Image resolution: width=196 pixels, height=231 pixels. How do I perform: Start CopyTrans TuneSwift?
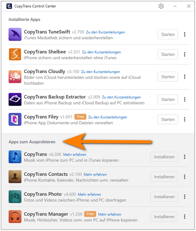[x=168, y=34]
